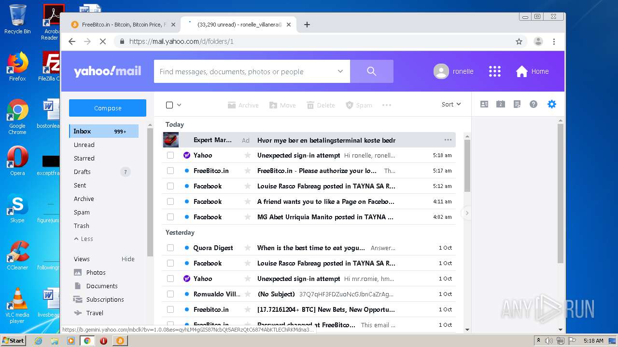Star the Yahoo 5:18 am message
The width and height of the screenshot is (618, 347).
[248, 155]
